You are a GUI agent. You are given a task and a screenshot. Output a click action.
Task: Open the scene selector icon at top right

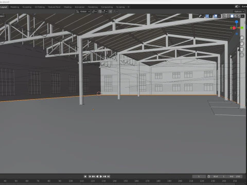click(237, 7)
